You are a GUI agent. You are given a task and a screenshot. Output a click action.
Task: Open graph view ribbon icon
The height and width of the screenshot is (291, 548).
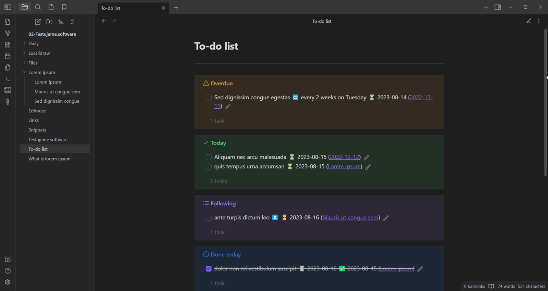[x=8, y=33]
